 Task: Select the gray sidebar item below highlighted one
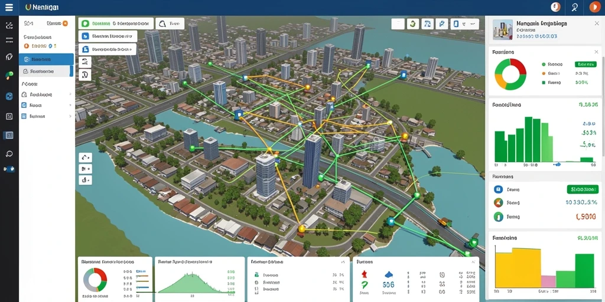pyautogui.click(x=46, y=71)
